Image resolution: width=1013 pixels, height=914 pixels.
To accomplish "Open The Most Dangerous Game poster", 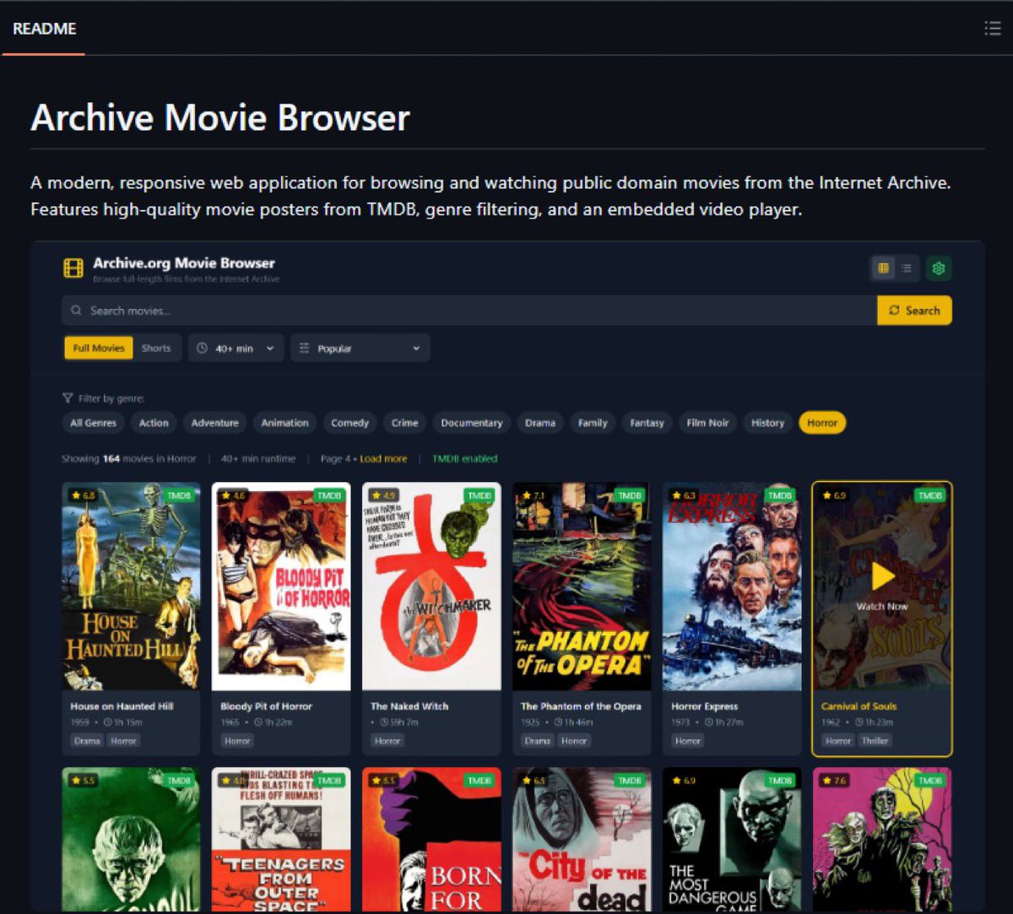I will (x=732, y=839).
